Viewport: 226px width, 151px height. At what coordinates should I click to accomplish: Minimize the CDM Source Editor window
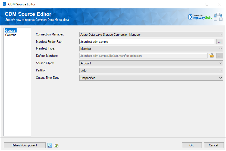pos(195,4)
